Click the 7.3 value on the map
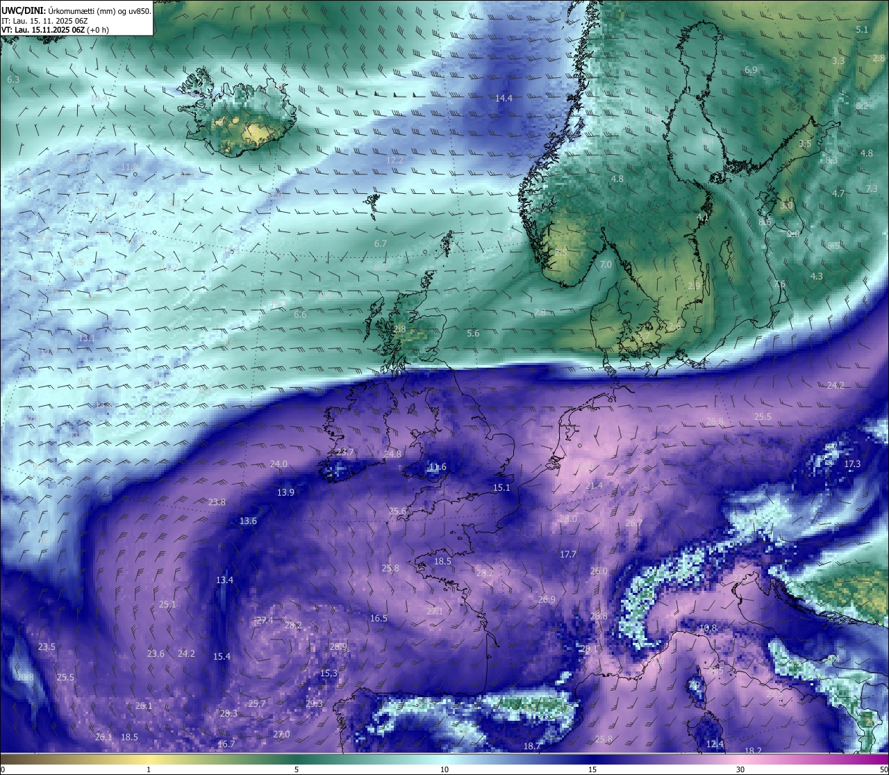Viewport: 889px width, 775px height. pos(872,188)
